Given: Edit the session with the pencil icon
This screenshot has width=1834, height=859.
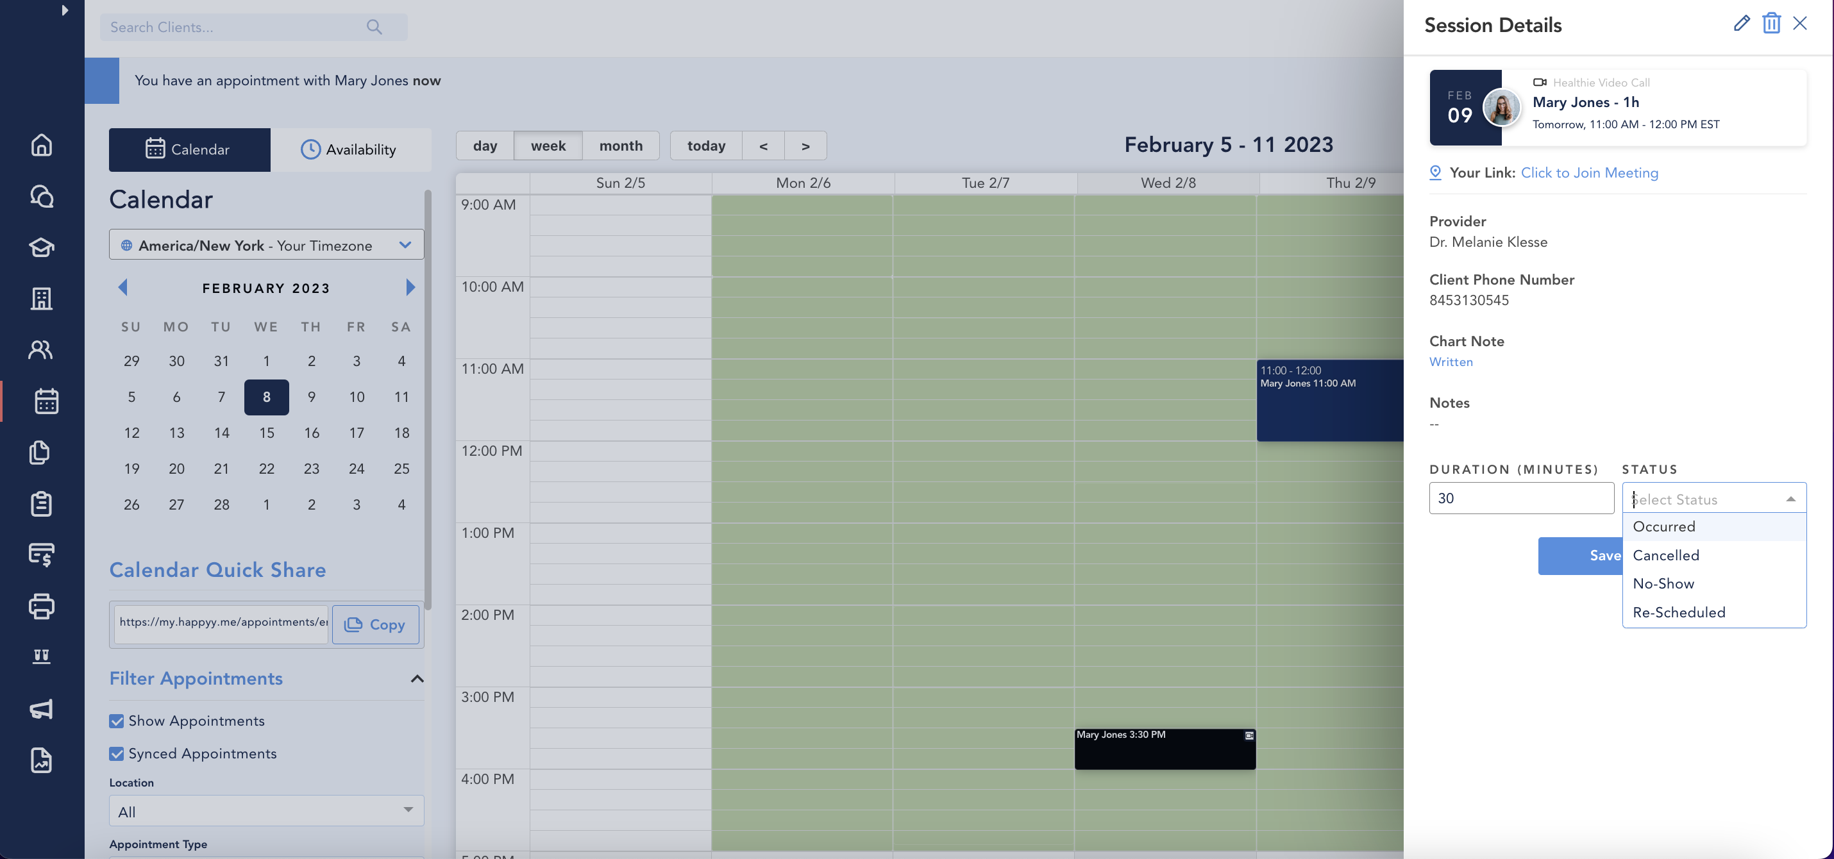Looking at the screenshot, I should click(x=1742, y=24).
